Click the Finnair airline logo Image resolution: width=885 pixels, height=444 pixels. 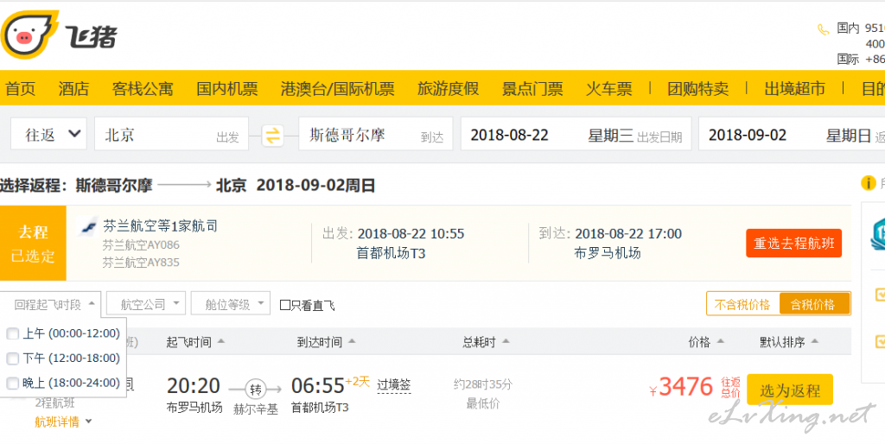(89, 226)
